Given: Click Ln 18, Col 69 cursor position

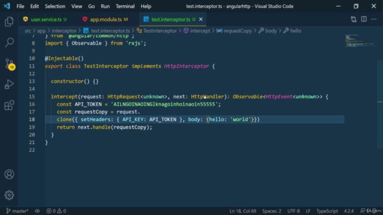Looking at the screenshot, I should coord(243,211).
